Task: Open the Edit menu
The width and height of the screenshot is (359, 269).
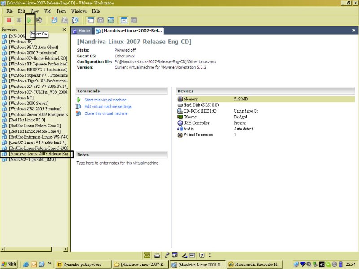Action: click(x=22, y=11)
